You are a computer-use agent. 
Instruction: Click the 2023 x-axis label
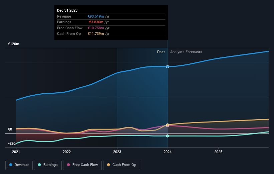coord(117,152)
